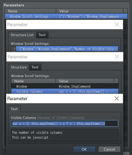The width and height of the screenshot is (132, 155).
Task: Close the frontmost Visible Columns Parameter dialog
Action: click(117, 98)
